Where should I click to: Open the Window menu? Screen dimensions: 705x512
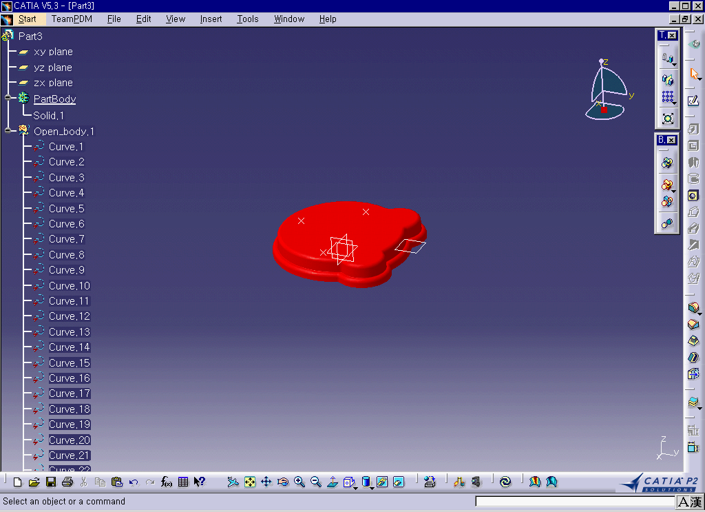(289, 19)
